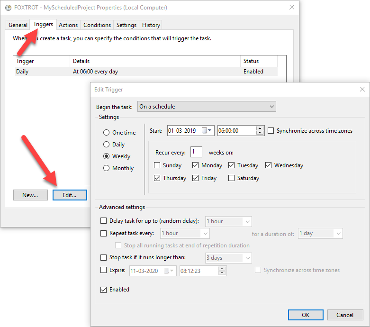Image resolution: width=370 pixels, height=327 pixels.
Task: Check the Sunday checkbox
Action: coord(157,165)
